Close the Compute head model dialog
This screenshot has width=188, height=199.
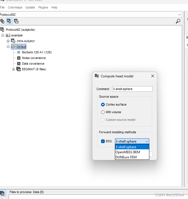[x=153, y=76]
